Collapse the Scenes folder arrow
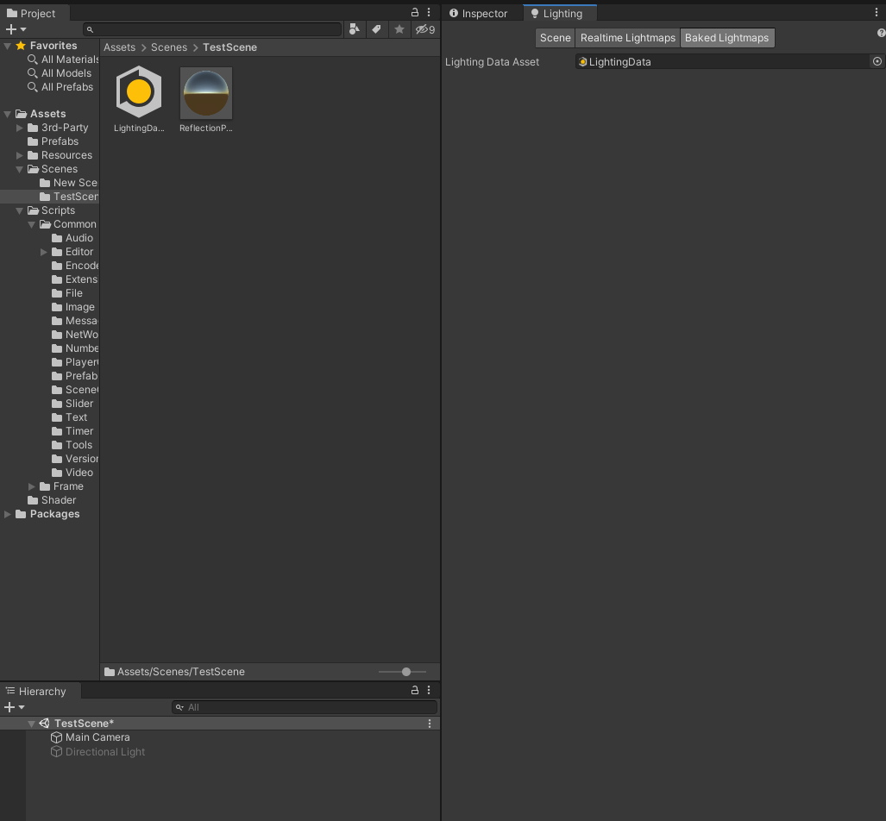 click(x=20, y=169)
